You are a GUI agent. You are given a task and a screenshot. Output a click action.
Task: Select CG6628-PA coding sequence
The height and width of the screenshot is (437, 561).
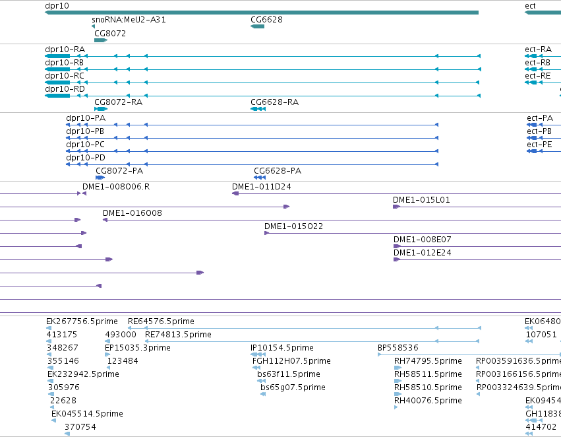click(260, 178)
